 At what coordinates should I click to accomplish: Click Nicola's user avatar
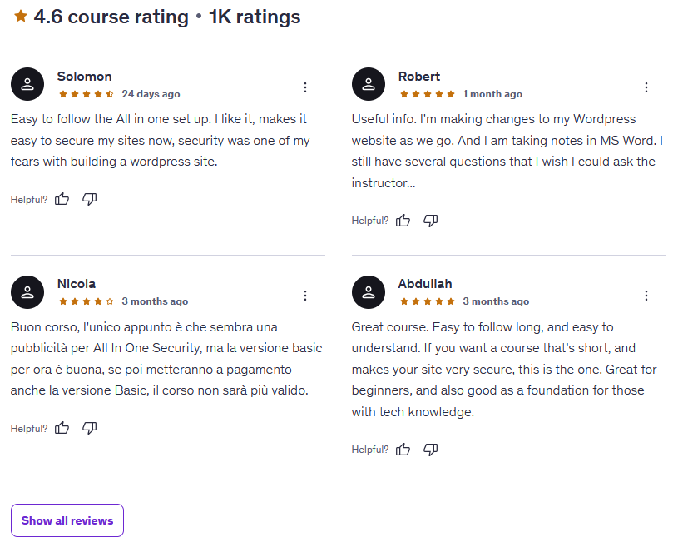click(27, 292)
